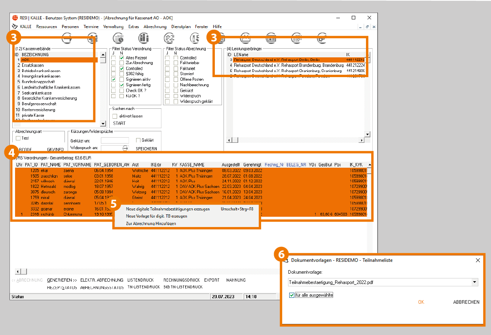491x335 pixels.
Task: Enable the Test checkbox under Abrechnungsart
Action: click(x=18, y=138)
